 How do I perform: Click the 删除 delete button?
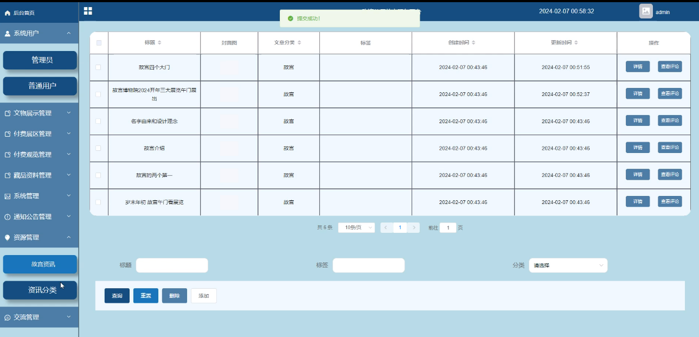click(x=175, y=296)
